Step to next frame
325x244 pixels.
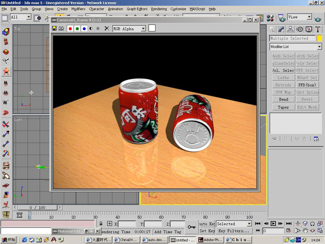[x=280, y=224]
